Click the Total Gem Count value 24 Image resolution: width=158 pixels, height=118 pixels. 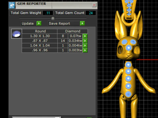point(91,13)
